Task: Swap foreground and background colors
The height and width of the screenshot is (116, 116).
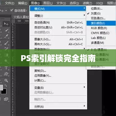Action: pos(6,86)
